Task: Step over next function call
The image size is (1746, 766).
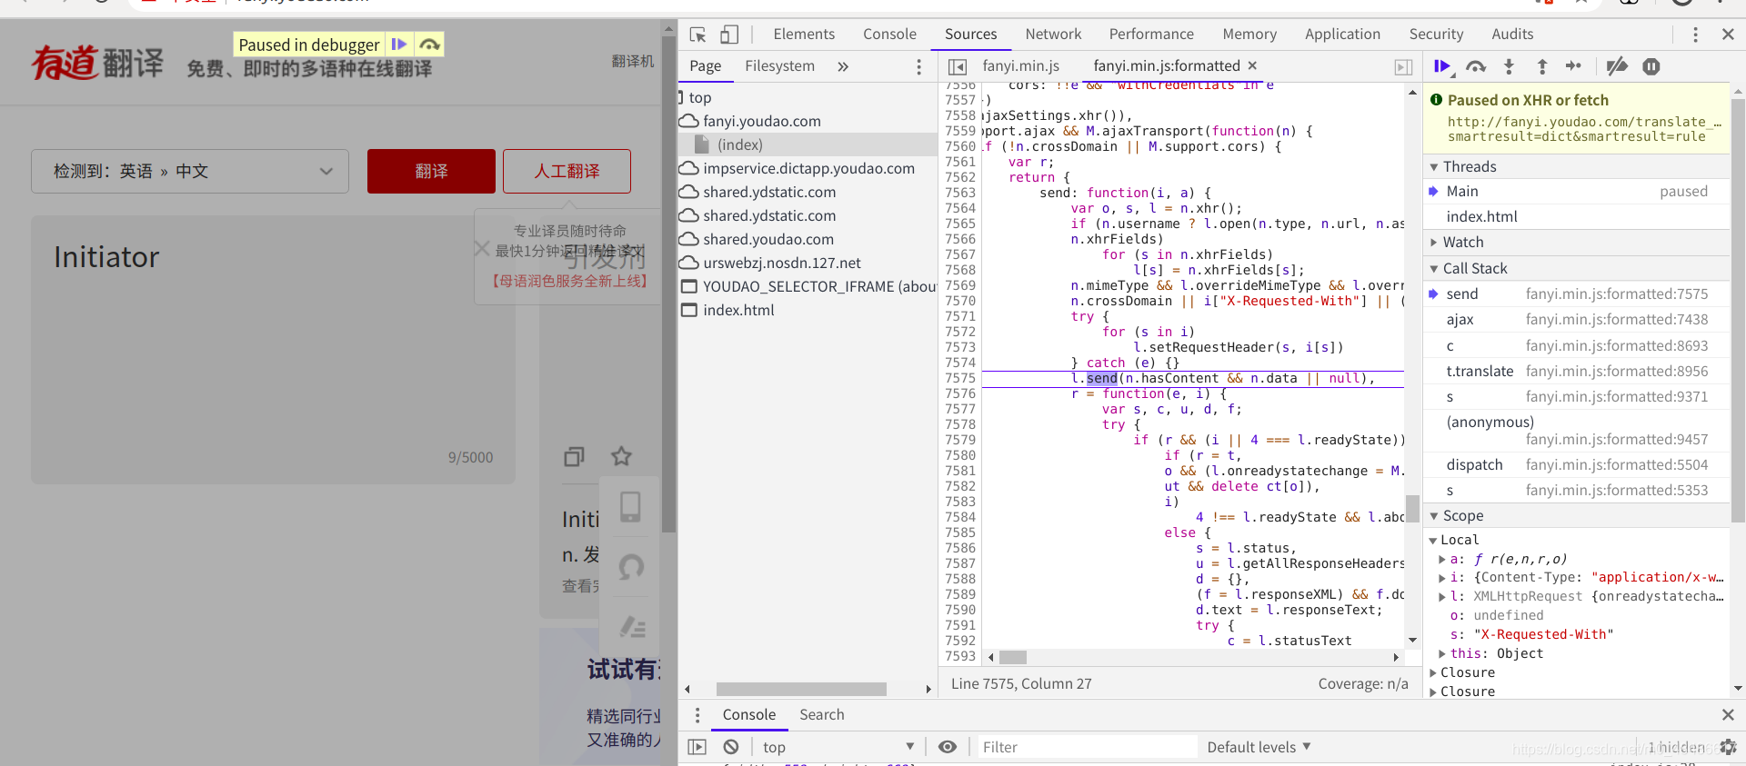Action: pos(1476,66)
